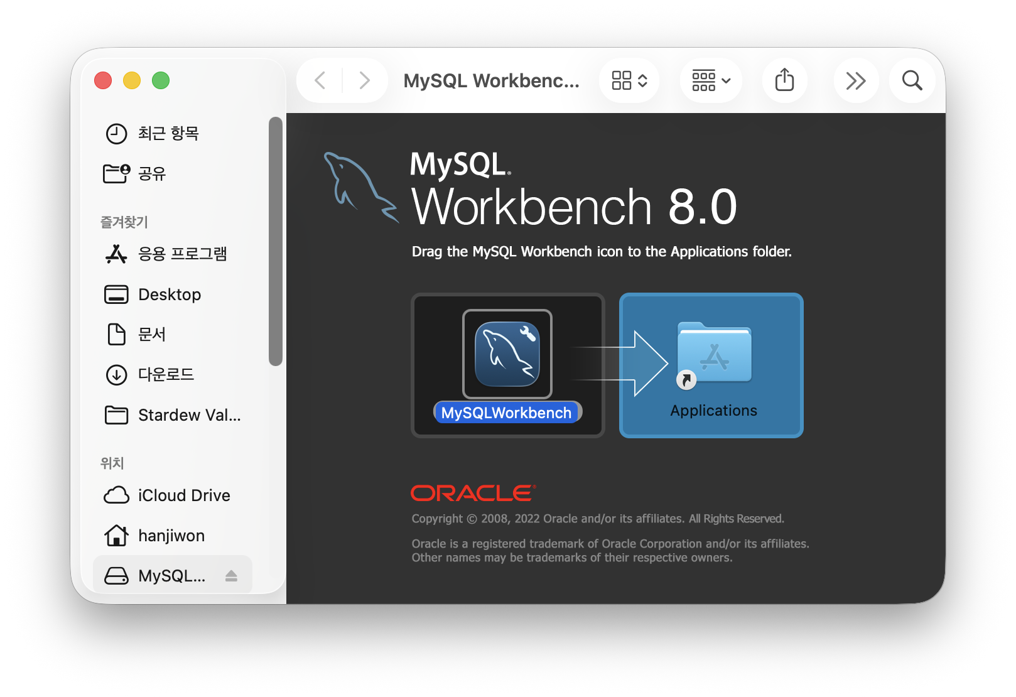The width and height of the screenshot is (1016, 697).
Task: Close the Finder window with red button
Action: pos(103,80)
